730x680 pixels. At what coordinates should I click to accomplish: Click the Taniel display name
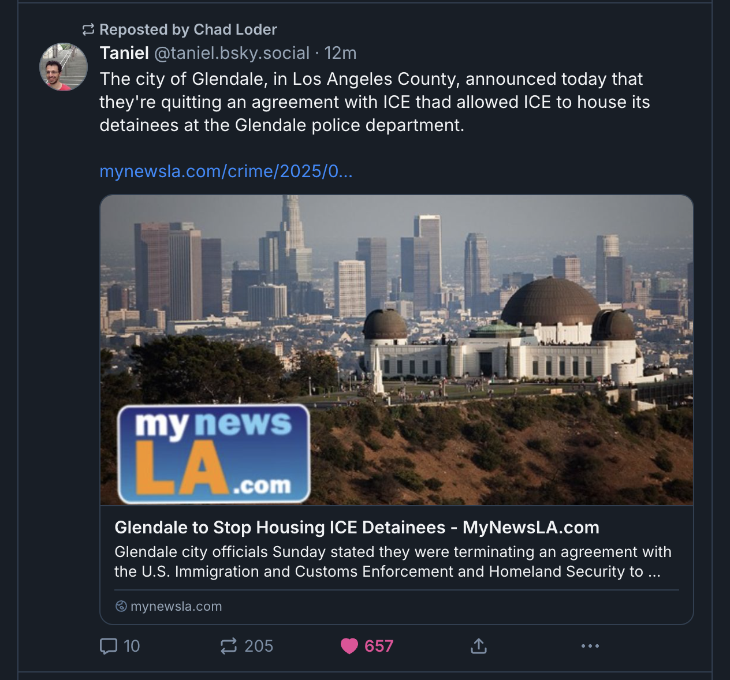click(124, 53)
